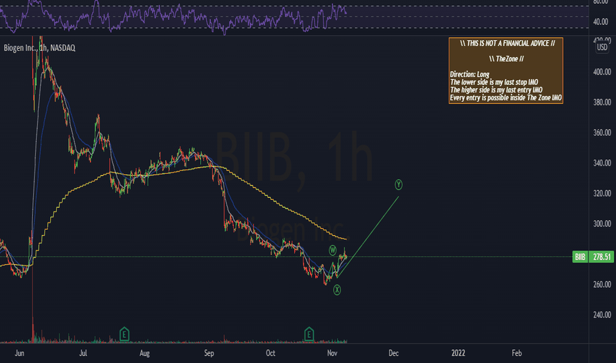This screenshot has height=363, width=616.
Task: Click the BIIB price label tag
Action: [580, 257]
